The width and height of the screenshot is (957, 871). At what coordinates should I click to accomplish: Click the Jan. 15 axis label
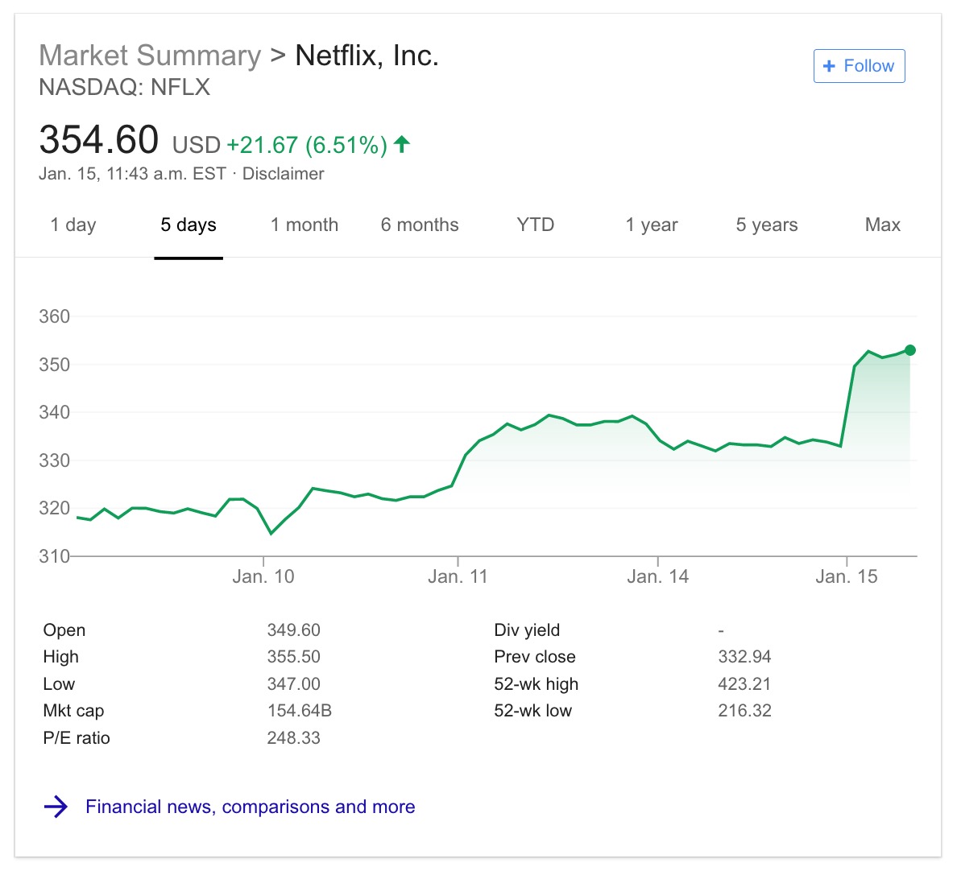(847, 576)
